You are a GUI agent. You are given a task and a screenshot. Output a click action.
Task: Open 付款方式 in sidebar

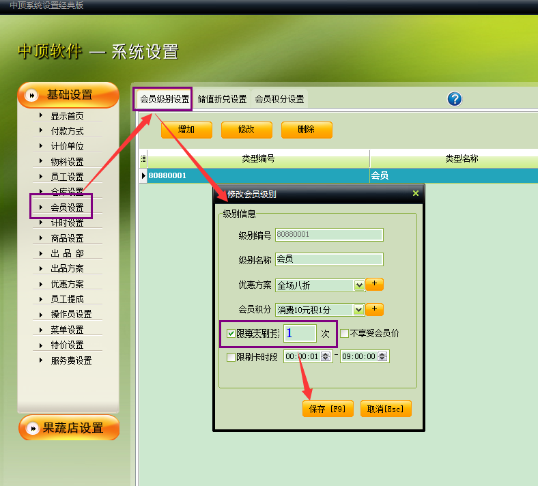click(67, 131)
